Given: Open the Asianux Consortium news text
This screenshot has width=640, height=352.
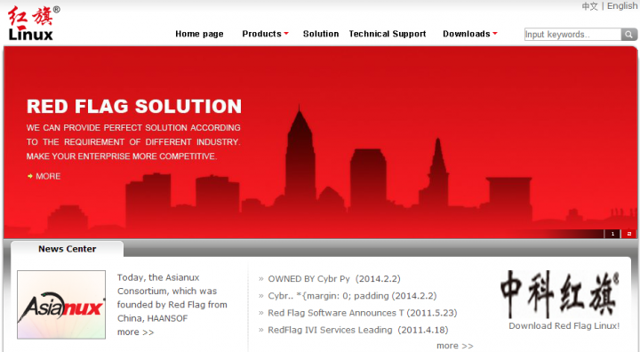Looking at the screenshot, I should click(x=172, y=298).
